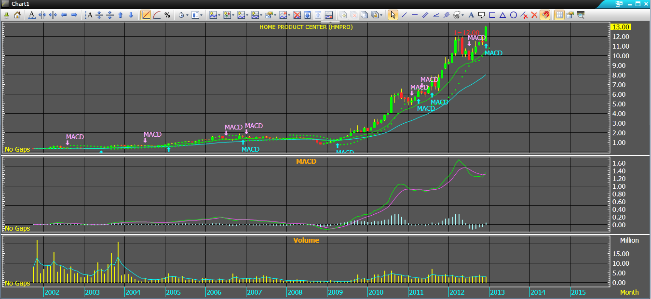651x299 pixels.
Task: Select the text annotation A tool
Action: click(471, 15)
